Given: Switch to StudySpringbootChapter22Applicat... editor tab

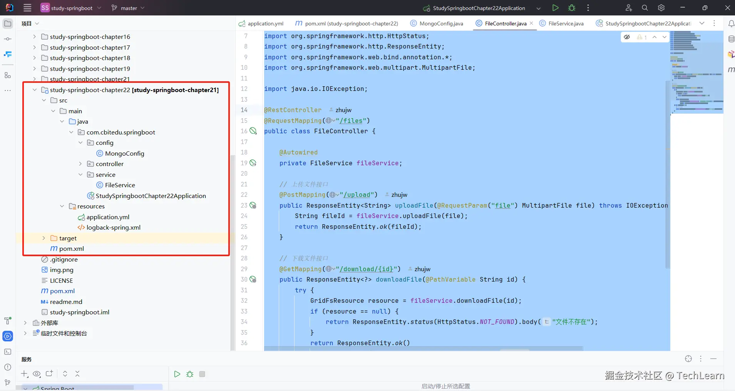Looking at the screenshot, I should pyautogui.click(x=644, y=23).
